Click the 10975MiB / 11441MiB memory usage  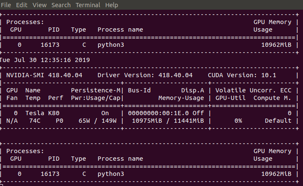(x=168, y=121)
